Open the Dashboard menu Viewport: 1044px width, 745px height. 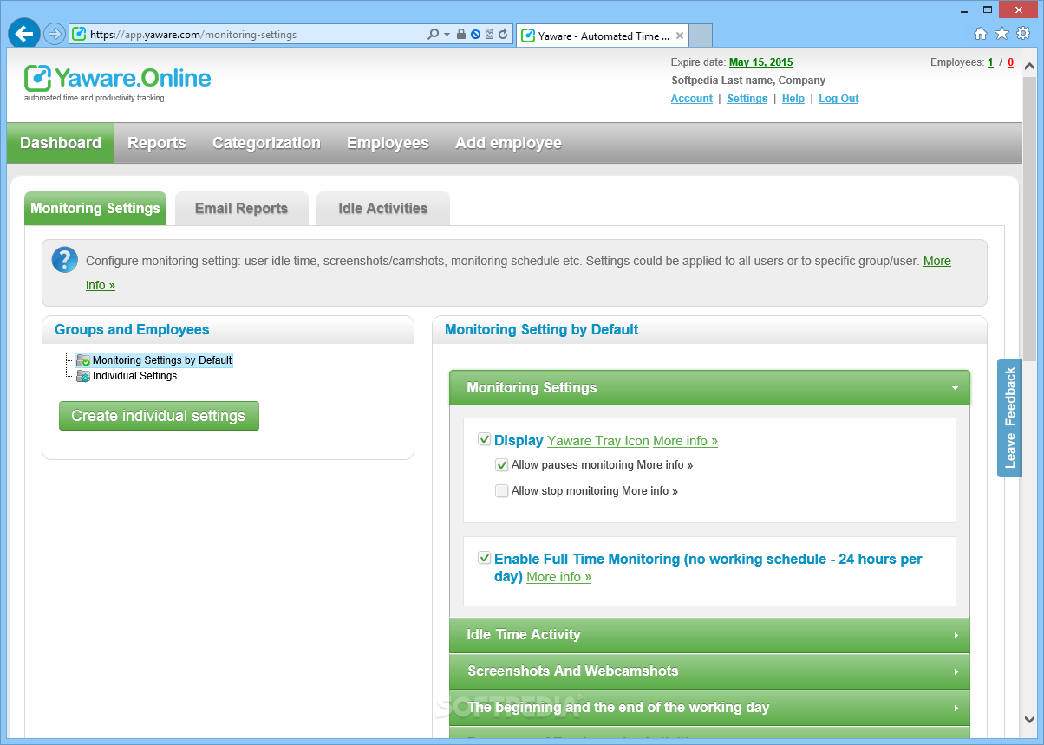click(x=61, y=143)
